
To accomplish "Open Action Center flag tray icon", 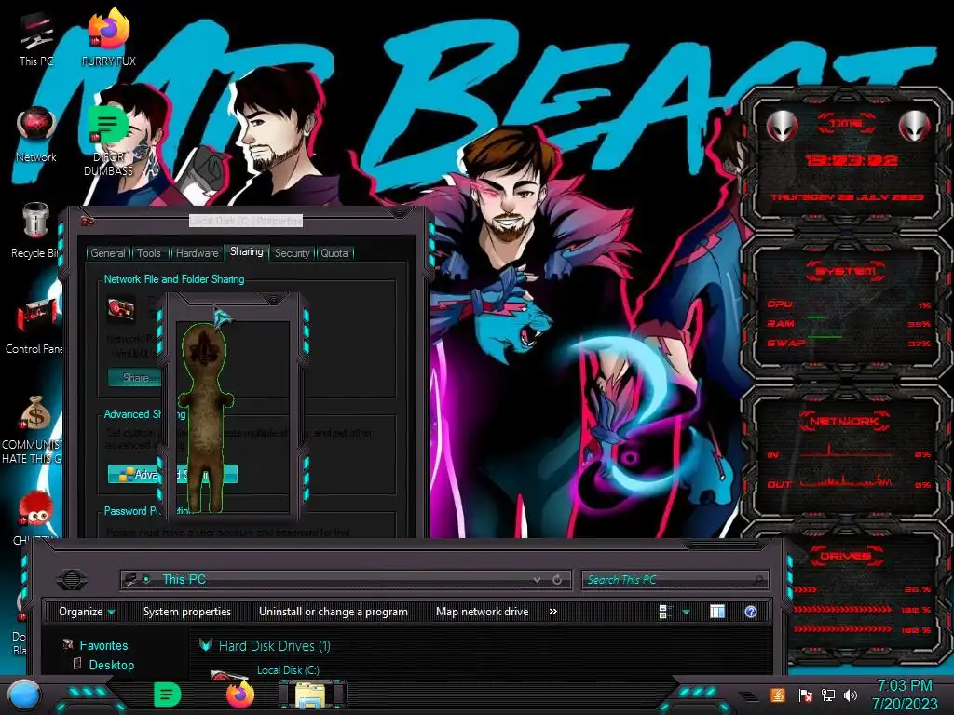I will point(805,695).
